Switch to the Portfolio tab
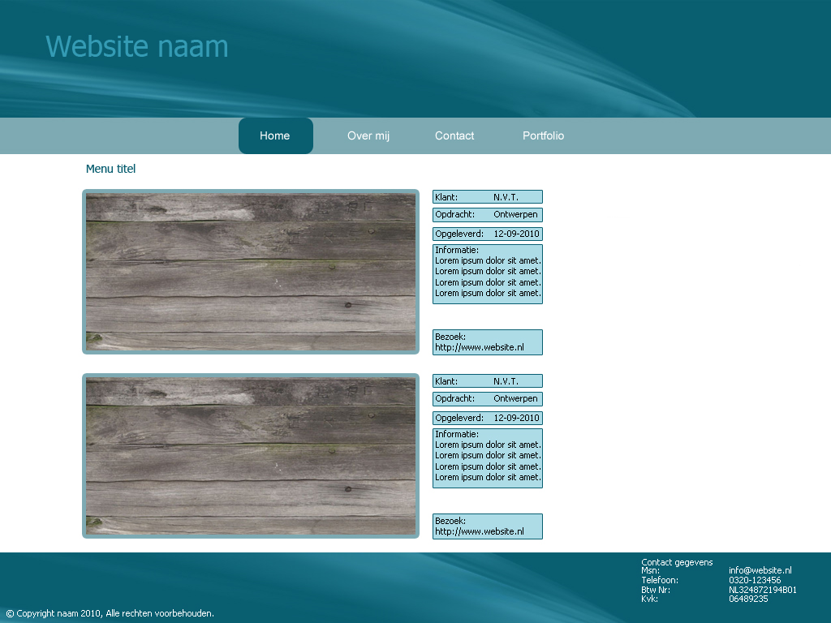 (543, 135)
